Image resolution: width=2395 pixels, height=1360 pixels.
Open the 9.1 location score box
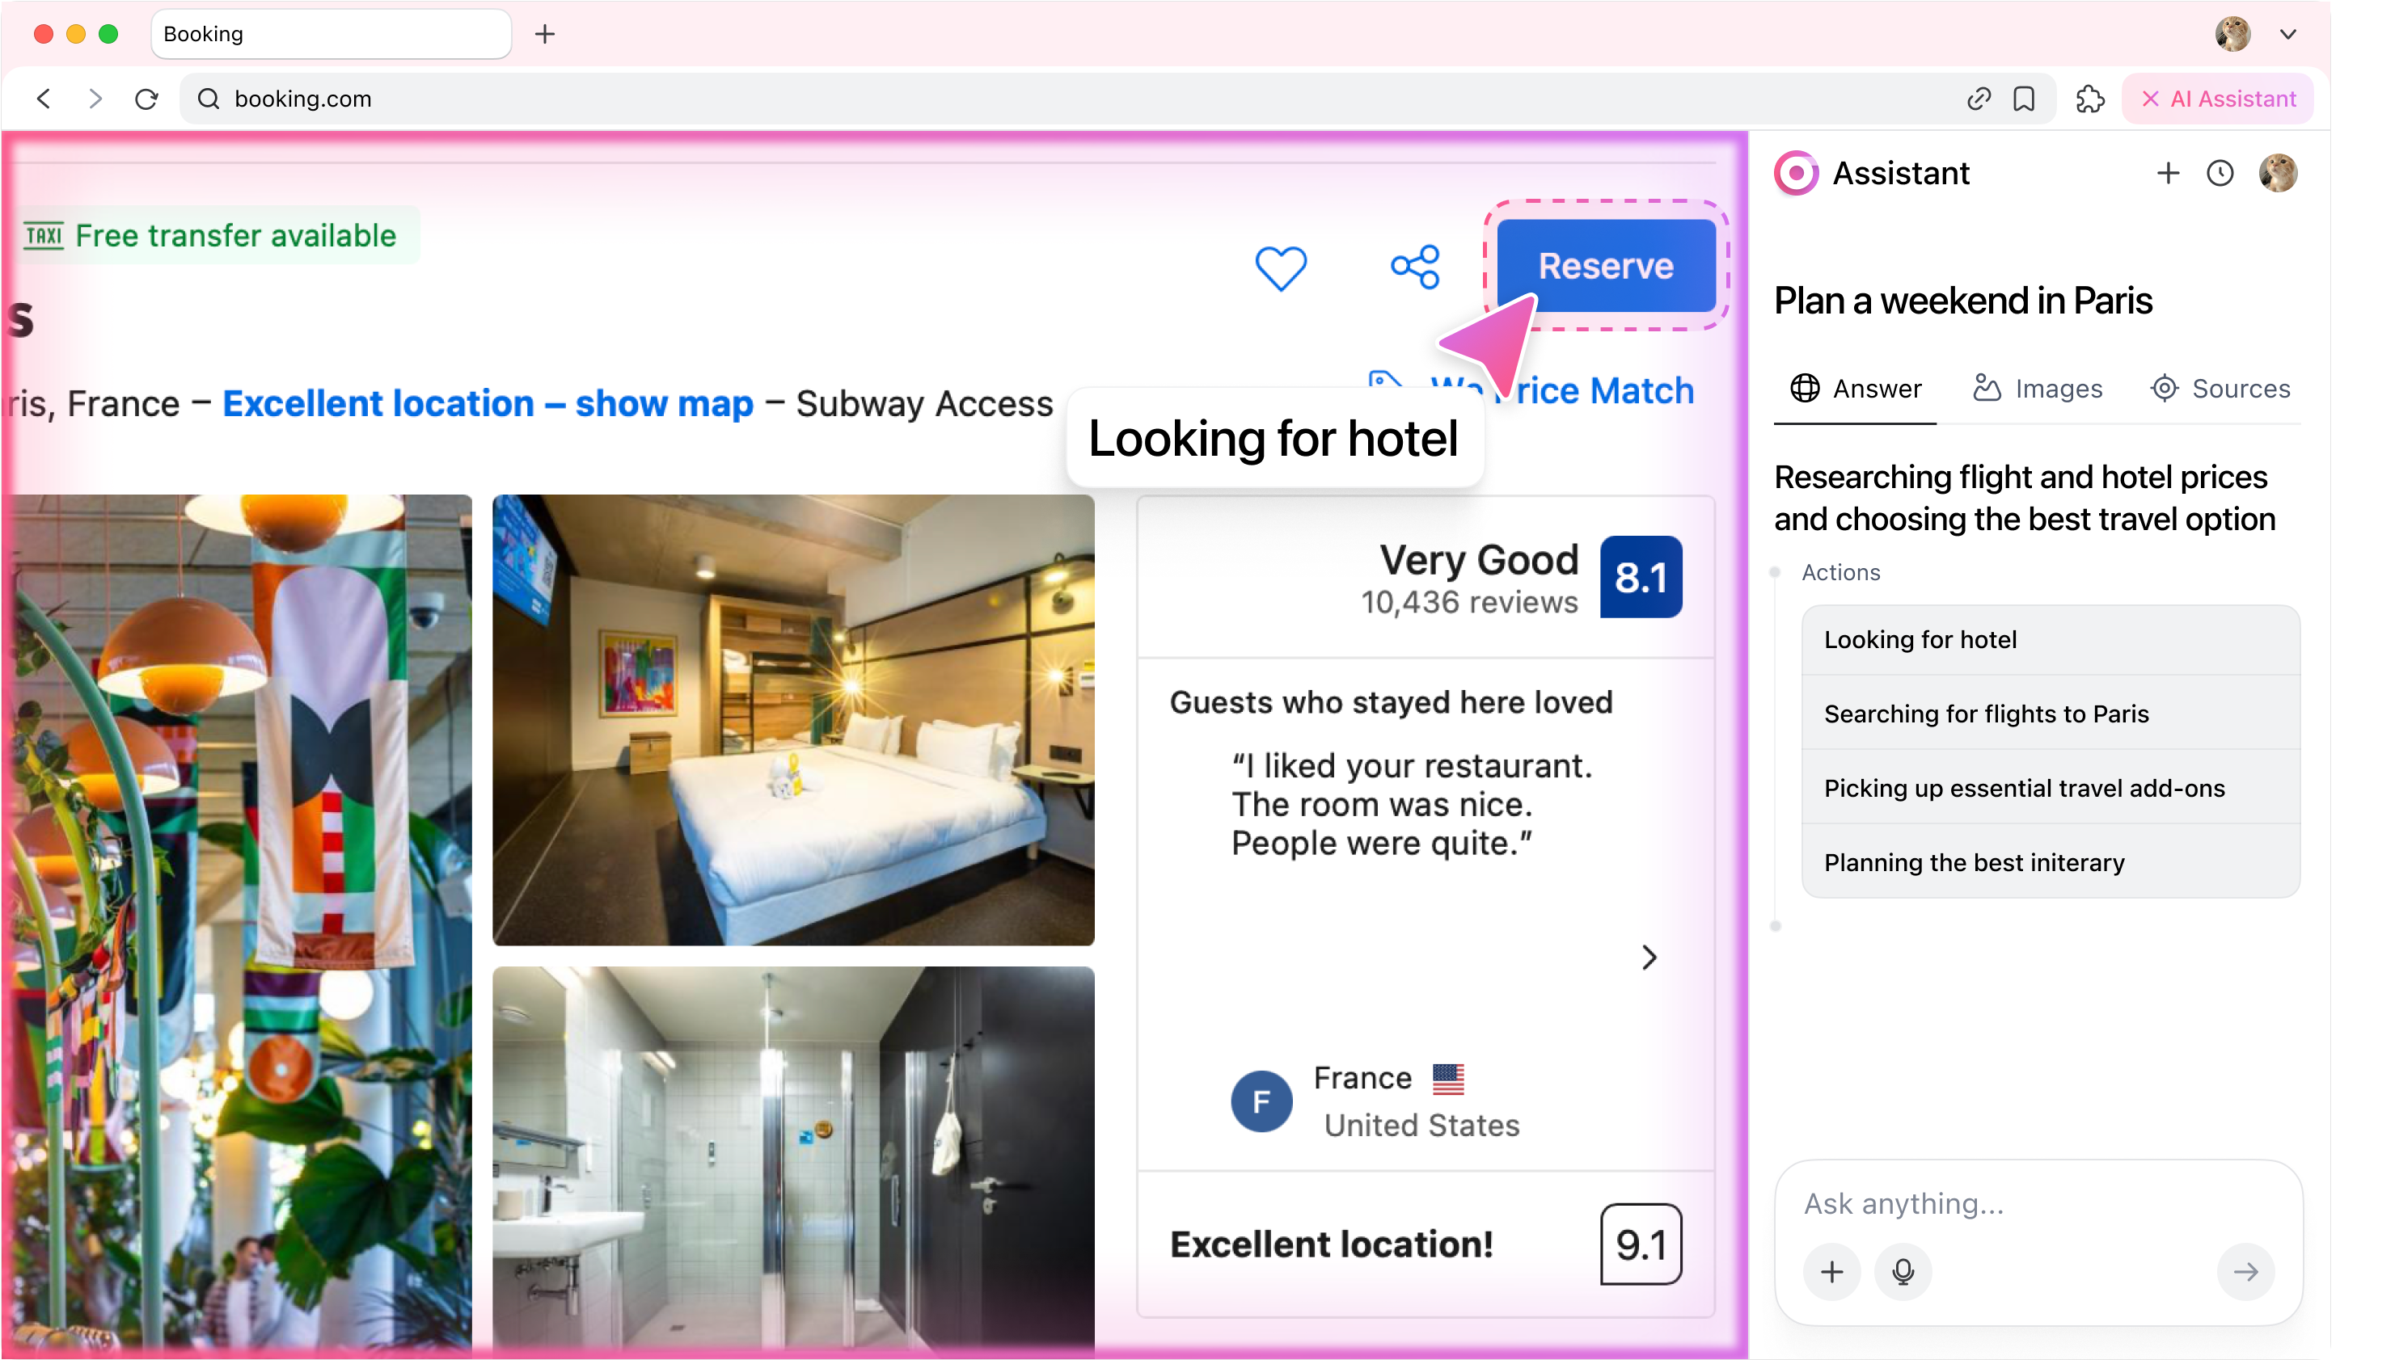click(1640, 1244)
